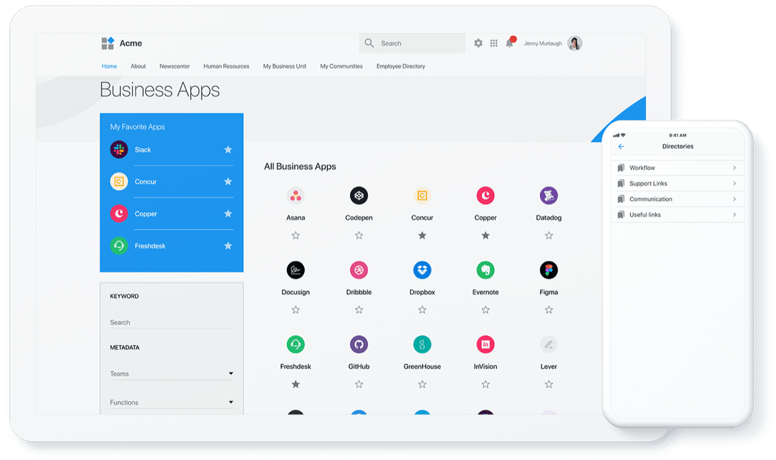
Task: Toggle the filled star under Copper in grid
Action: coord(486,236)
